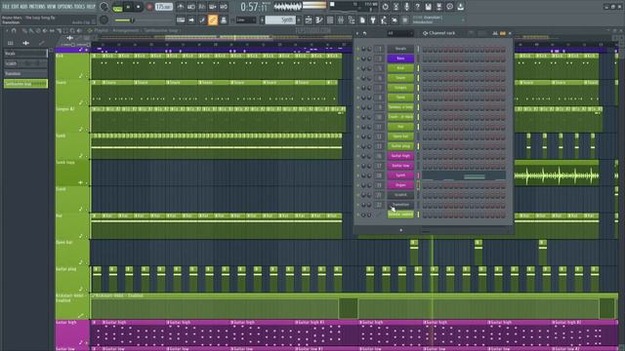The width and height of the screenshot is (625, 351).
Task: Click the tempo display field
Action: pos(164,7)
